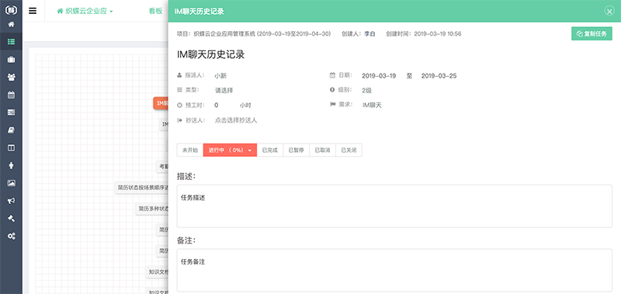Open the 进行中 (0%) progress dropdown
Viewport: 621px width, 294px height.
230,150
